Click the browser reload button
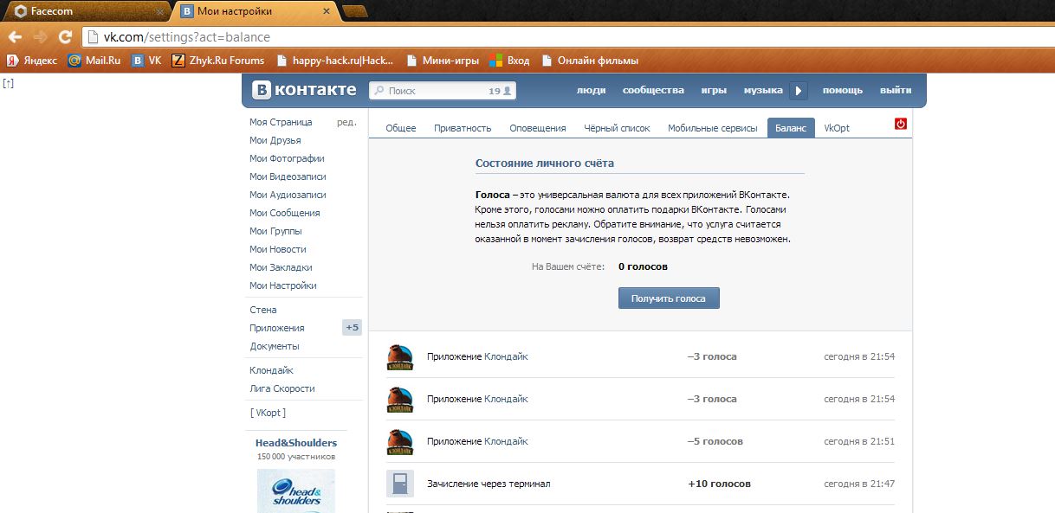1055x513 pixels. coord(65,37)
